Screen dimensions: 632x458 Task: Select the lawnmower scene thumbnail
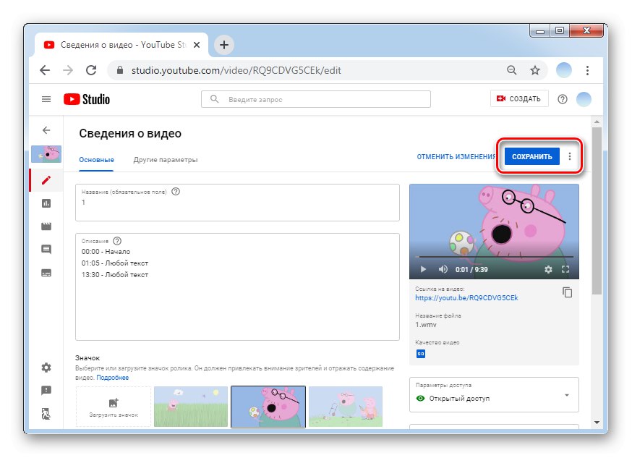tap(346, 407)
